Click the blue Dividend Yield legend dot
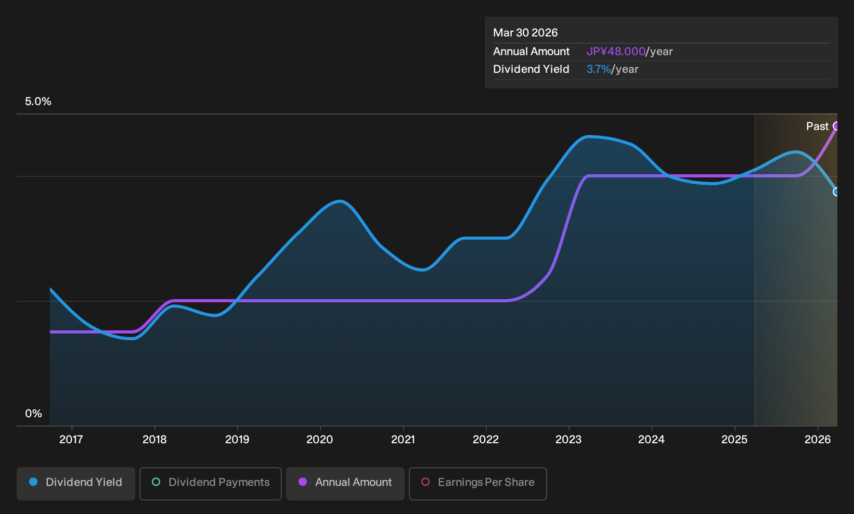This screenshot has height=514, width=854. (33, 482)
